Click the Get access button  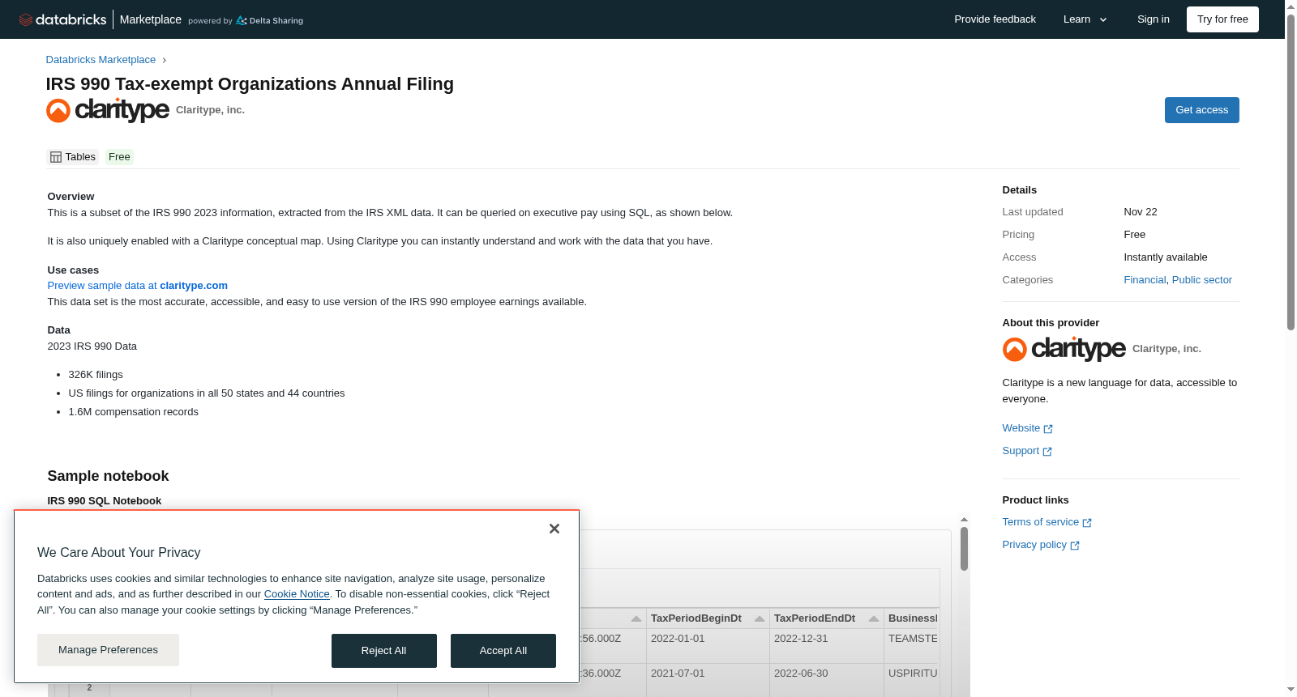1201,110
